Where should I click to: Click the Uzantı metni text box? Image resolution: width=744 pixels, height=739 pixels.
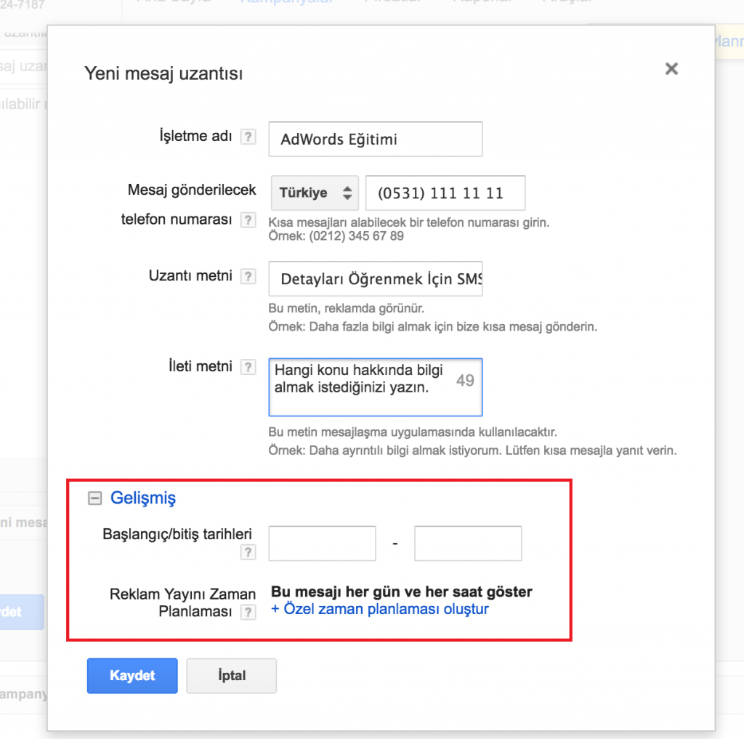tap(375, 279)
